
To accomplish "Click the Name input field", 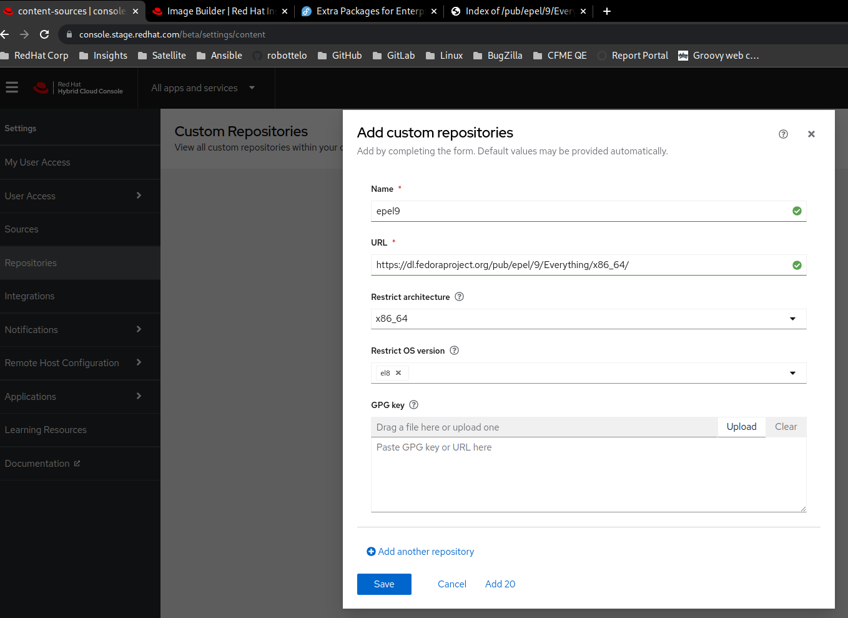I will coord(581,211).
